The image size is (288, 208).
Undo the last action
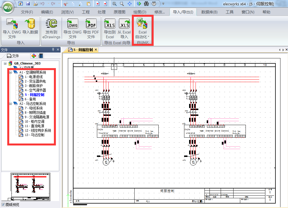click(42, 3)
